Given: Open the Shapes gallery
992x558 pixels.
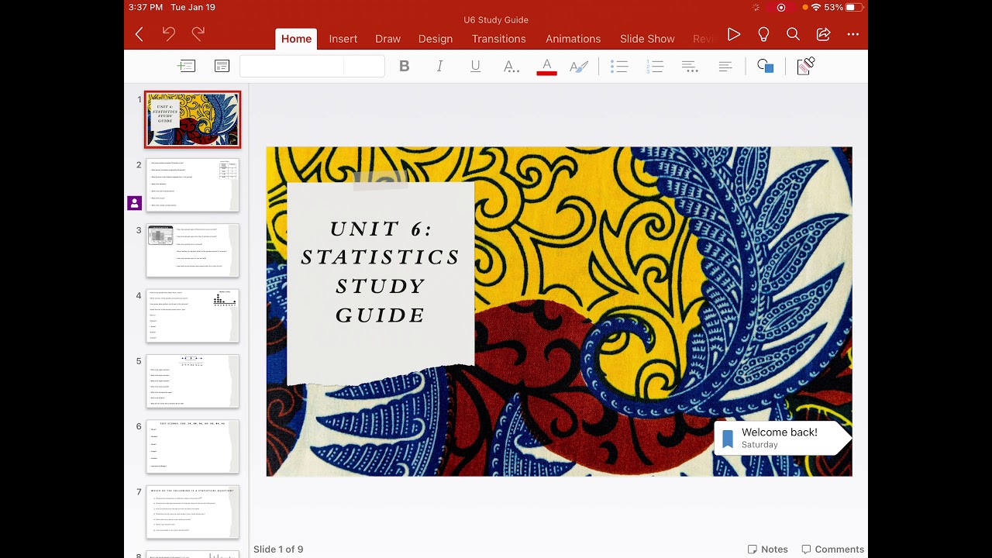Looking at the screenshot, I should pyautogui.click(x=766, y=67).
